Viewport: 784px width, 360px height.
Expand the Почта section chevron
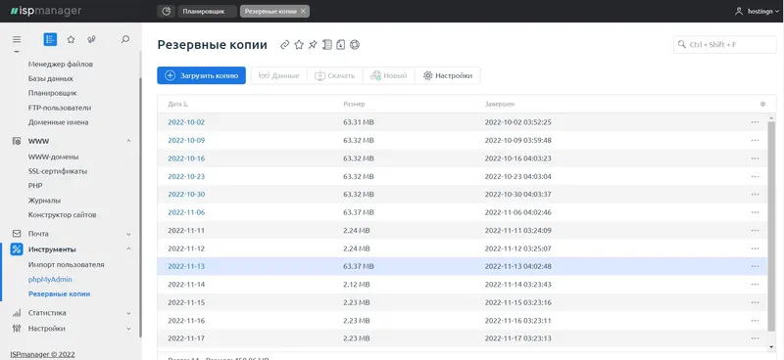[128, 234]
